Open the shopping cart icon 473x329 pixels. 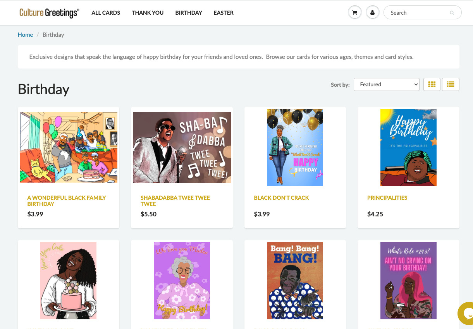click(354, 12)
